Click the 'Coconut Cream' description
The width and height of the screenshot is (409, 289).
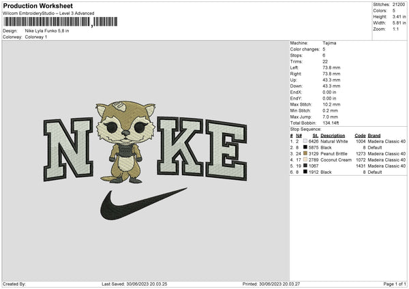[336, 160]
